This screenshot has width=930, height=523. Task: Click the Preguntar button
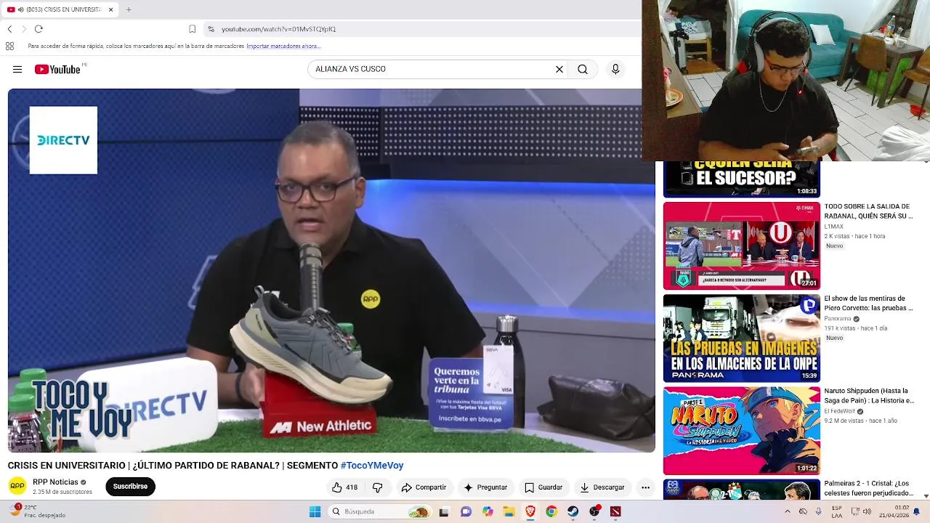pos(485,487)
